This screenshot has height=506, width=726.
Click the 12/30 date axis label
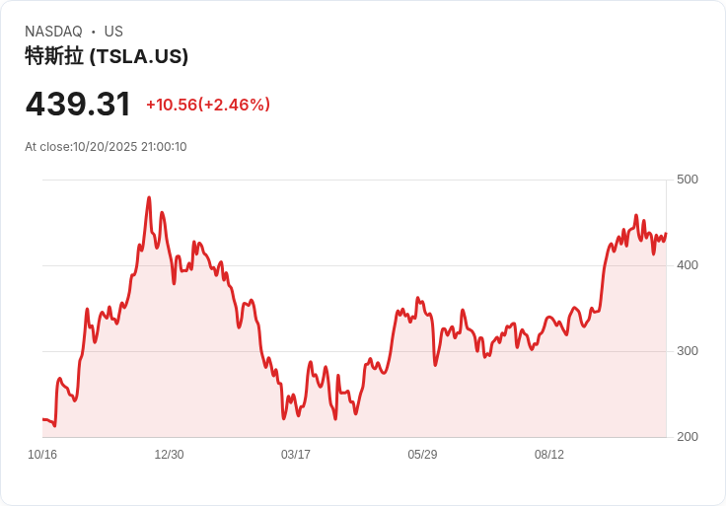point(169,455)
